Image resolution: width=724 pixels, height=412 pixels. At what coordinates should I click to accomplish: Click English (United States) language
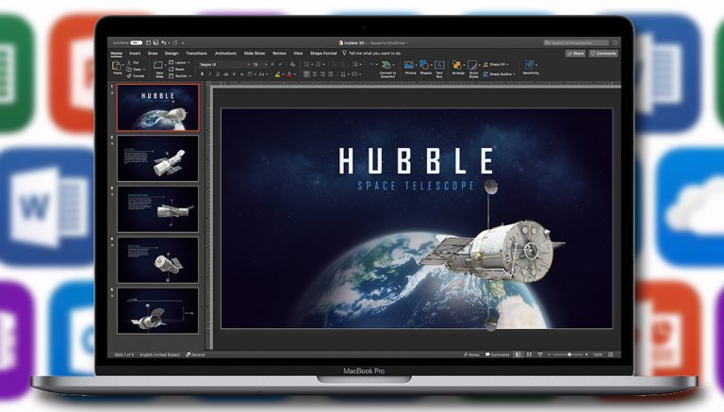click(x=159, y=354)
